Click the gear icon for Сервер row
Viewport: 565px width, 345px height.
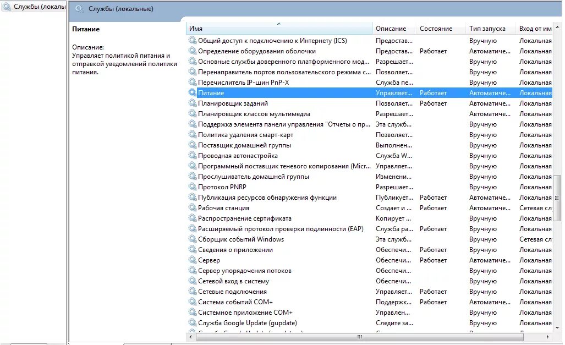(x=193, y=260)
